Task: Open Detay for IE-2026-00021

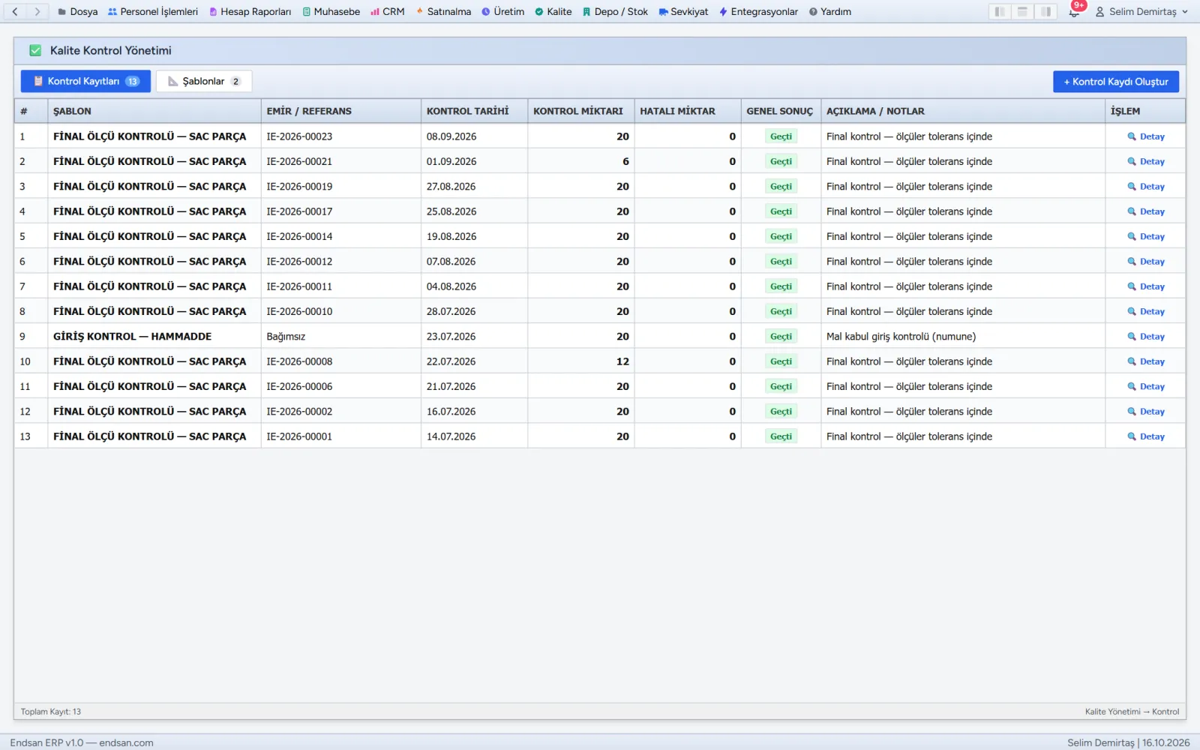Action: pos(1146,162)
